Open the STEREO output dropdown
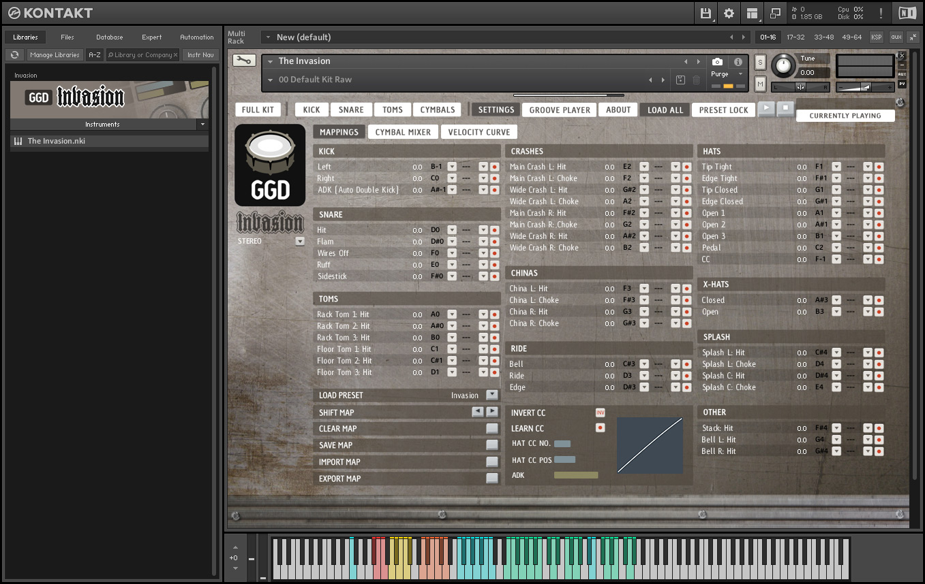This screenshot has height=584, width=925. [299, 241]
